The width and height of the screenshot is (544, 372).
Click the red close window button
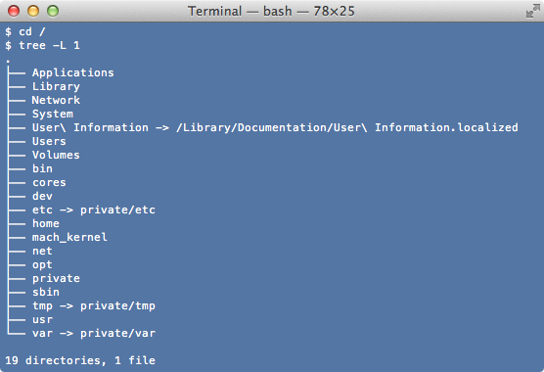click(x=14, y=11)
